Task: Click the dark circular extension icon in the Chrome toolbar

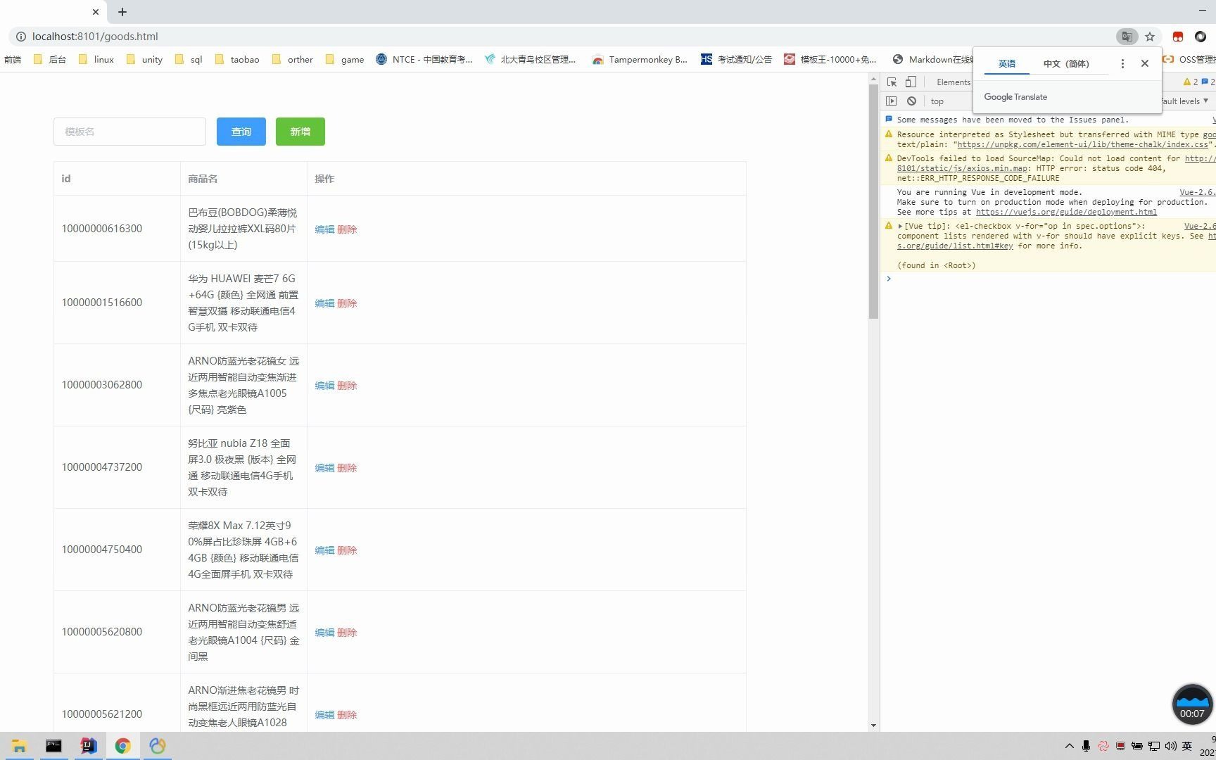Action: (x=1201, y=37)
